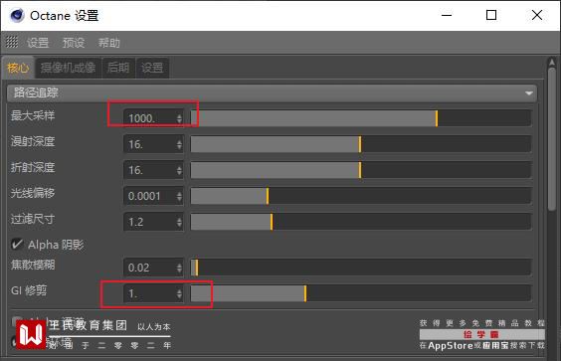Screen dimensions: 561x361
Task: Toggle the Alpha 阴影 checkbox
Action: 17,245
